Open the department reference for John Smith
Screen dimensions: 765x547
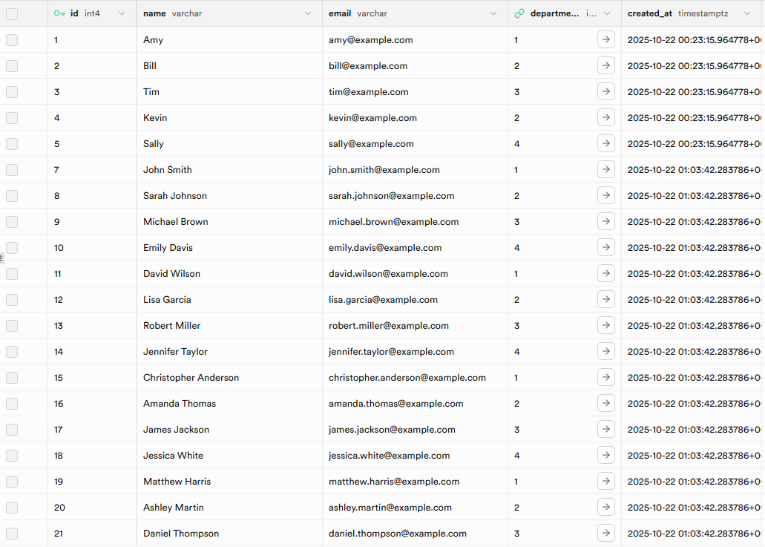pyautogui.click(x=606, y=169)
